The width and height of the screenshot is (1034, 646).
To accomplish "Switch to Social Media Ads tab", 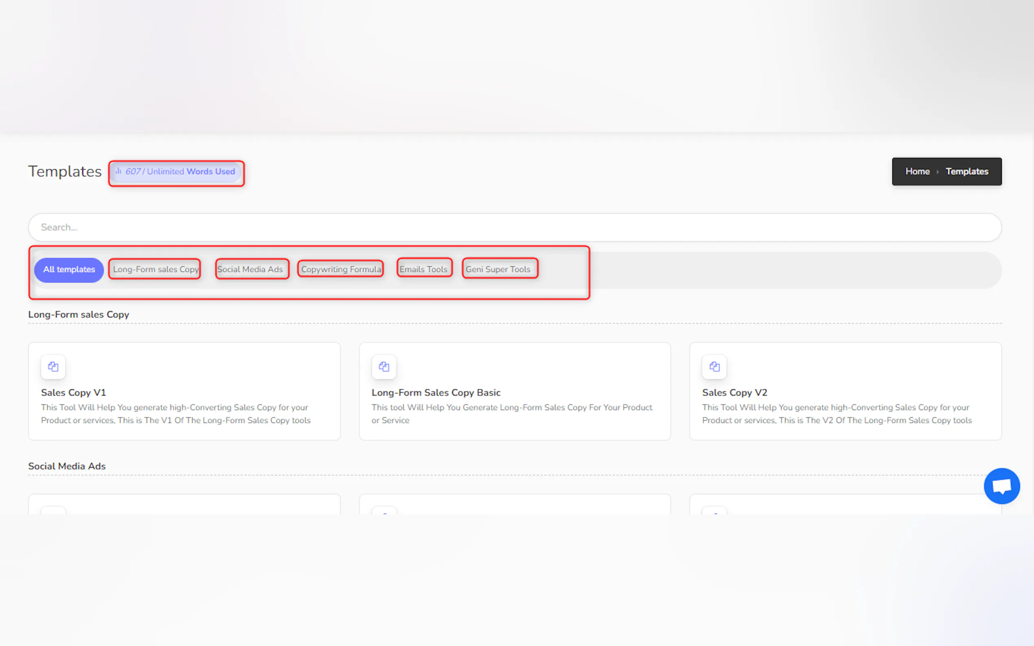I will (250, 270).
